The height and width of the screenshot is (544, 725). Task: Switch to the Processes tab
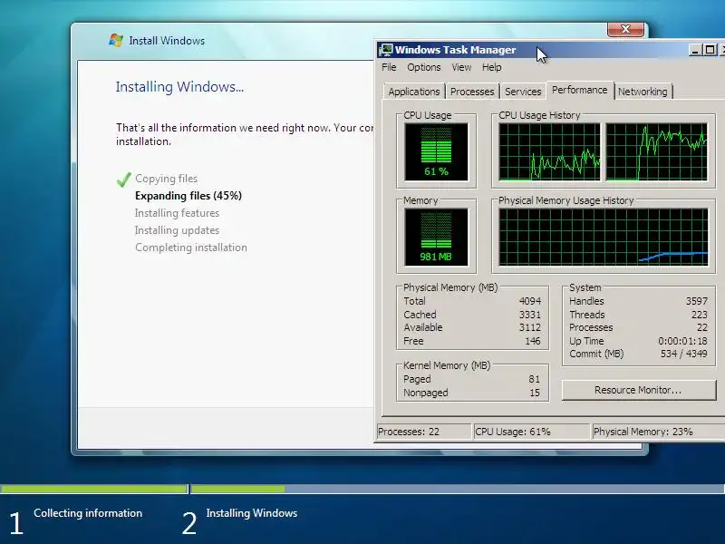(x=472, y=92)
